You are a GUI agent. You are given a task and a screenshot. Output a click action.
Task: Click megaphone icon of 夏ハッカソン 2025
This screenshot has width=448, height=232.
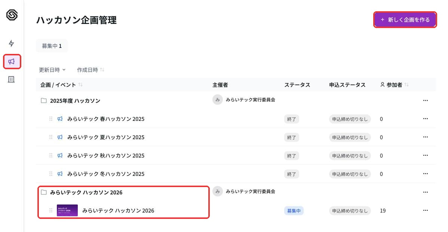(x=60, y=137)
